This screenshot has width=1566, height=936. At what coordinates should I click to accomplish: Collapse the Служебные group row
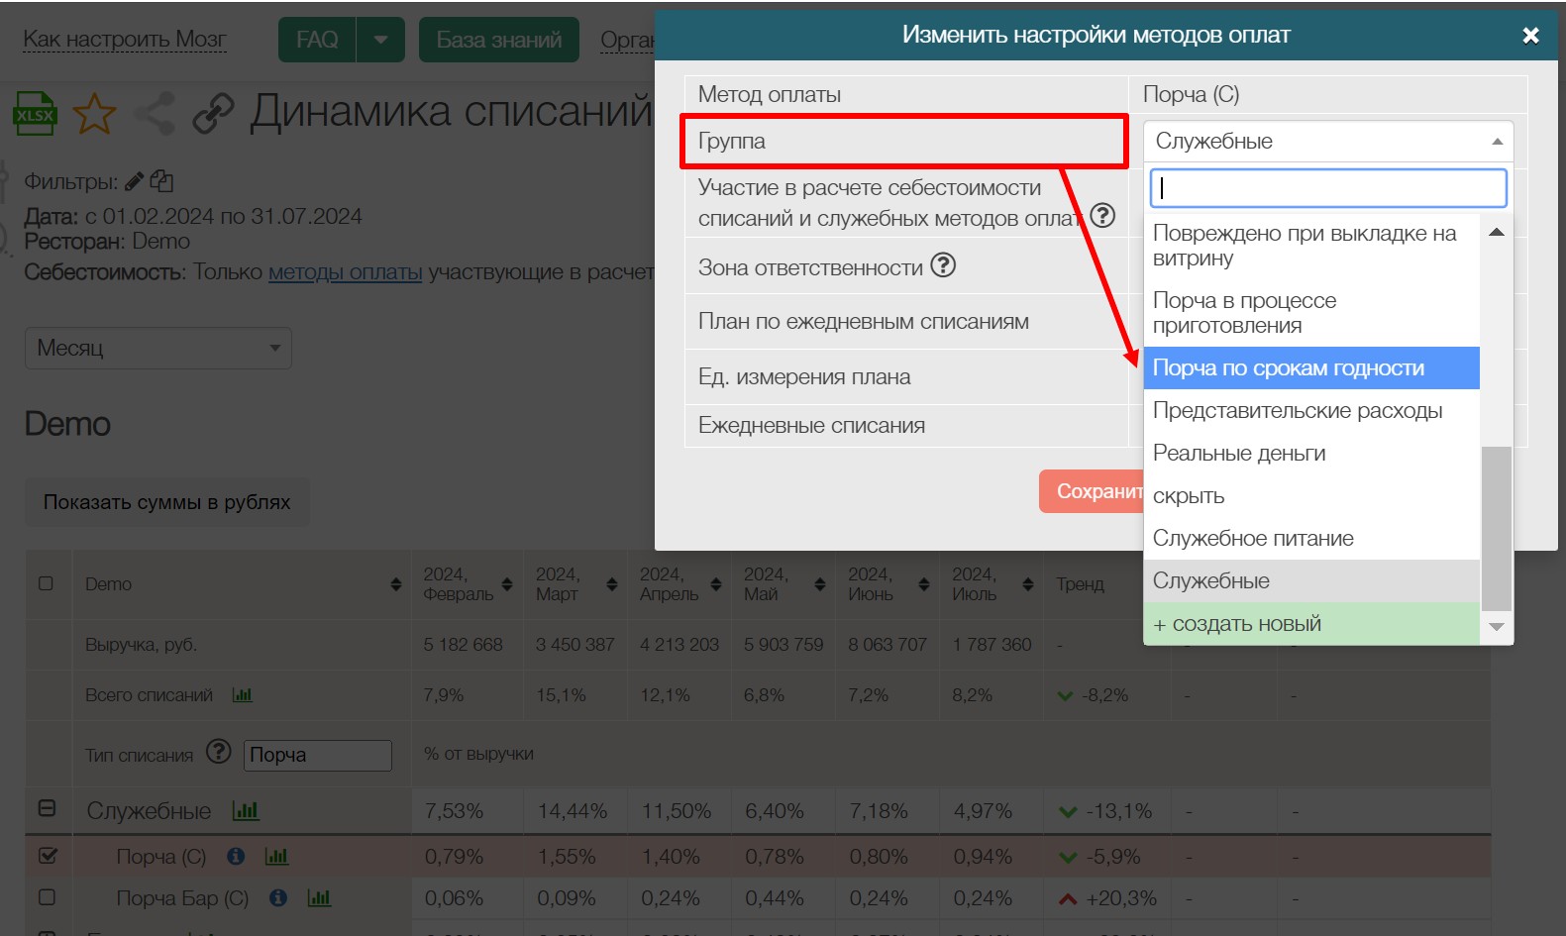(47, 808)
